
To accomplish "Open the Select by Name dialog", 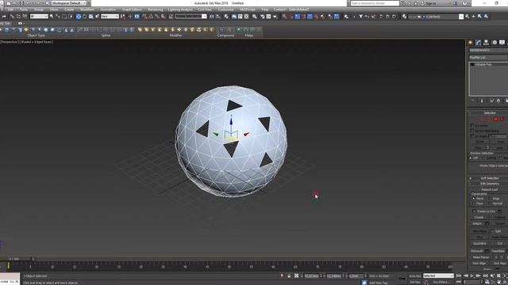I will (57, 16).
